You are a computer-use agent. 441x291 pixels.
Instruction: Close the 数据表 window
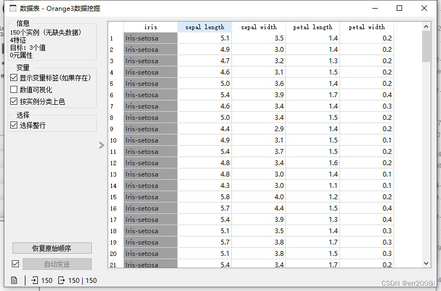pyautogui.click(x=424, y=9)
